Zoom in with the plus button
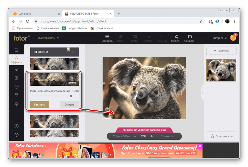 pos(152,136)
